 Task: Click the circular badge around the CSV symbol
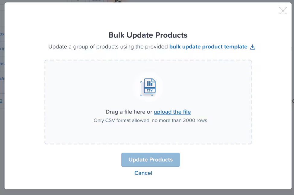(x=148, y=87)
